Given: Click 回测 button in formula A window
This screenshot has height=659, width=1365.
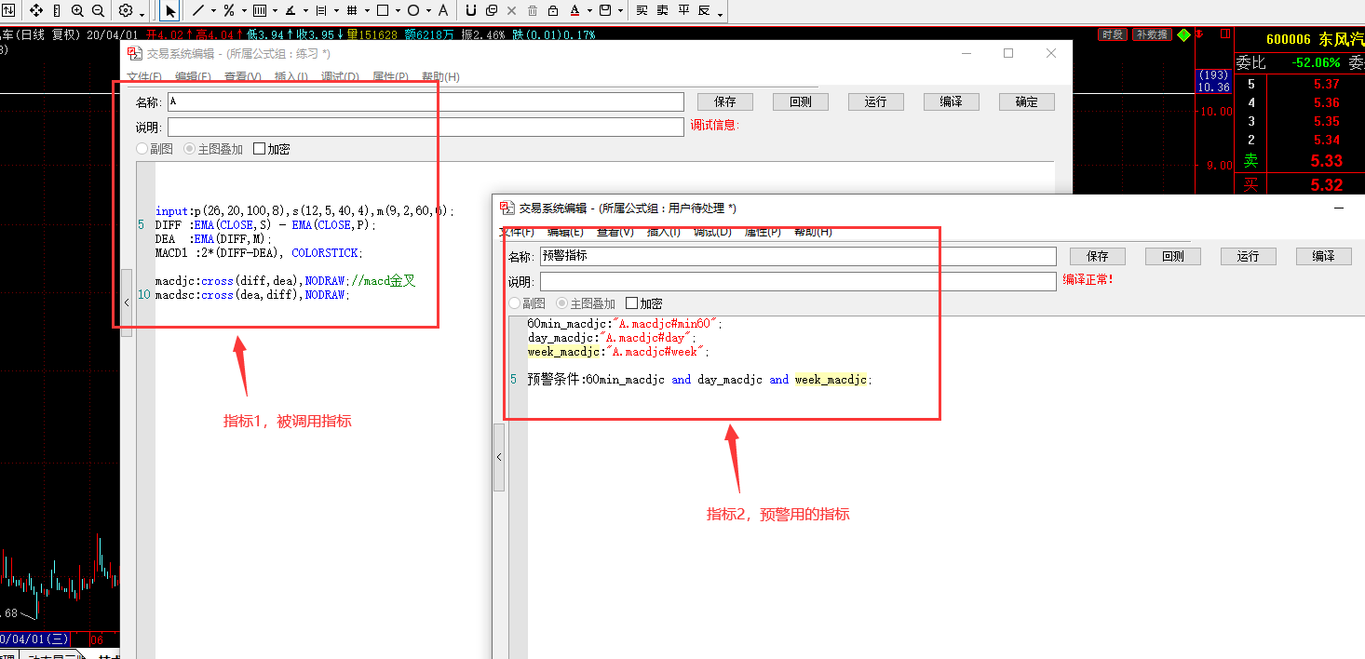Looking at the screenshot, I should (800, 102).
